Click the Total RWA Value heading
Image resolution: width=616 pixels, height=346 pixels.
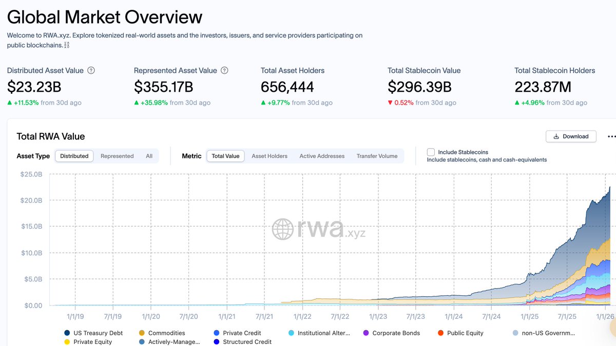click(51, 136)
